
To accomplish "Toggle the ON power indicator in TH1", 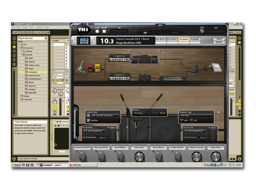I will tap(145, 33).
